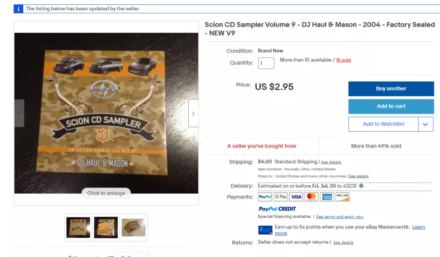Click the Mastercard payment icon
440x257 pixels.
(312, 197)
